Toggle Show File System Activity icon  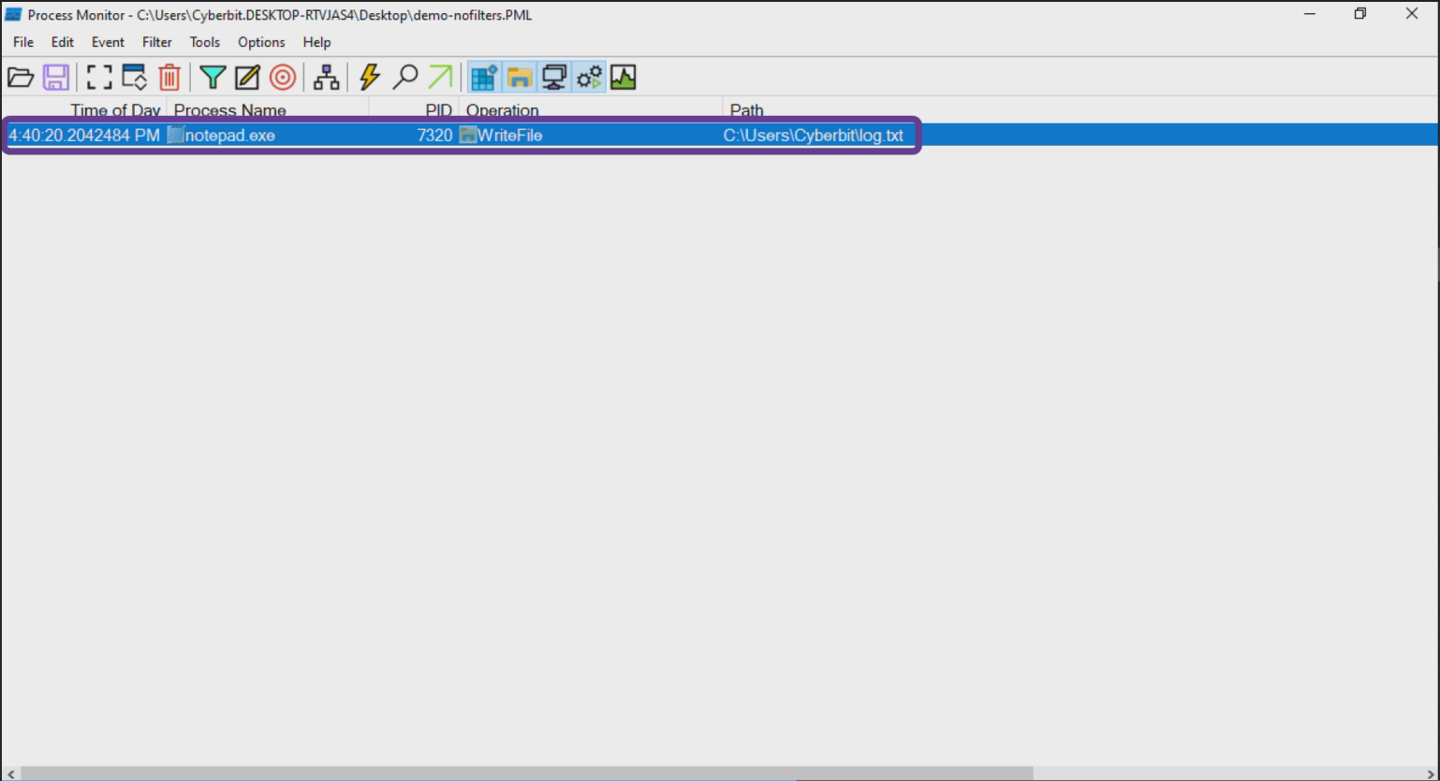tap(520, 78)
